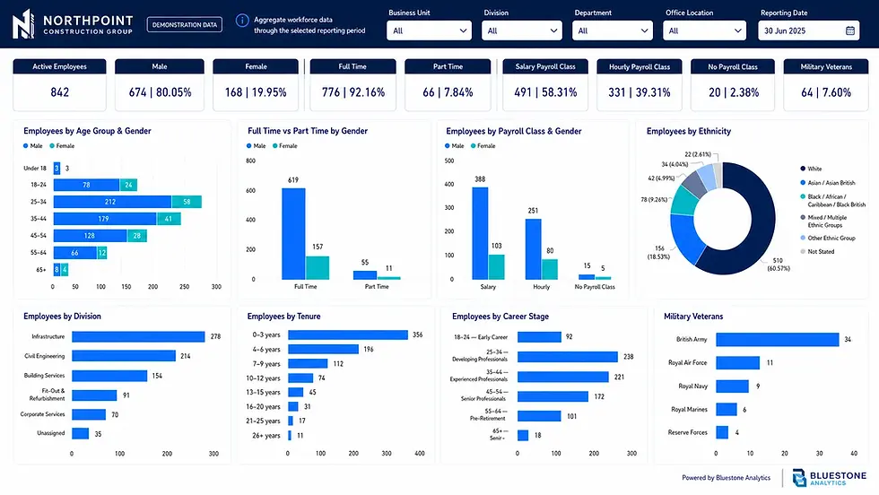Select the Female KPI card
The height and width of the screenshot is (495, 879).
256,84
